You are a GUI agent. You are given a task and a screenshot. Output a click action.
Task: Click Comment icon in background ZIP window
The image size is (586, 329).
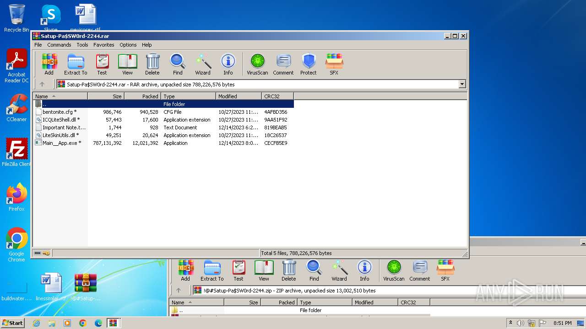point(420,271)
